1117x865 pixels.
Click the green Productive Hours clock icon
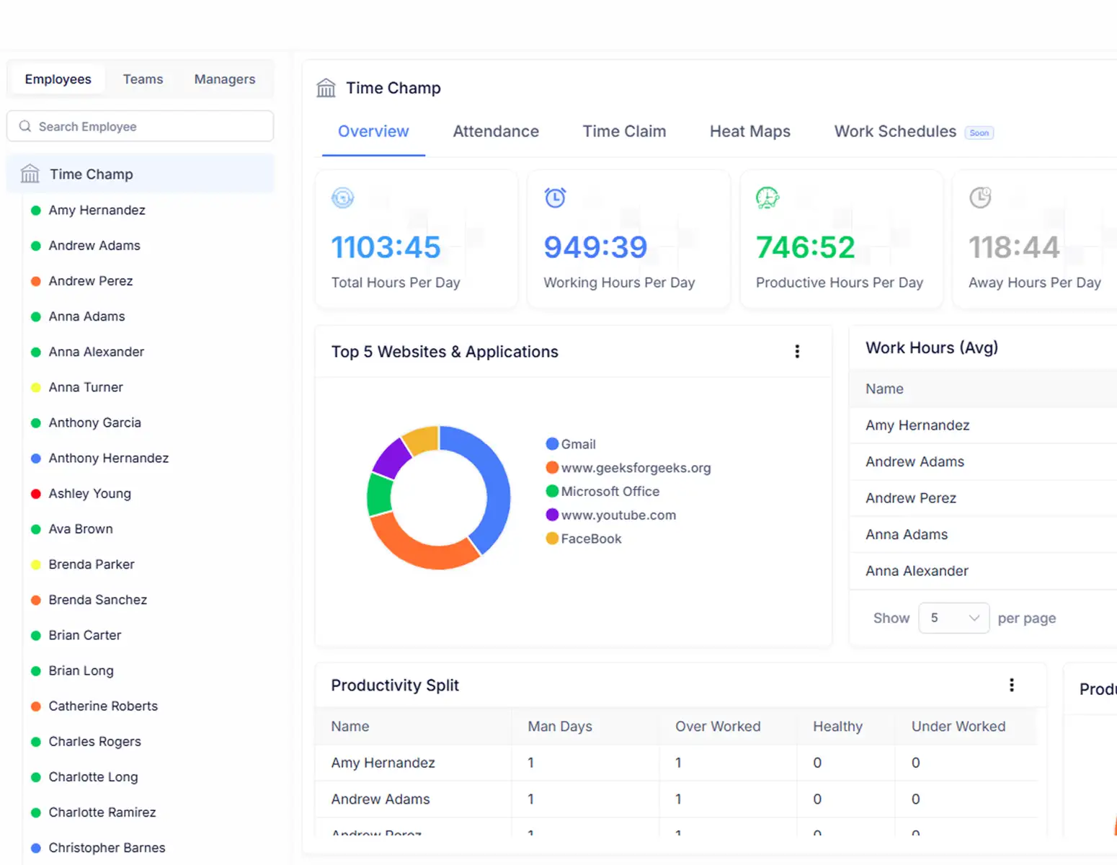767,198
